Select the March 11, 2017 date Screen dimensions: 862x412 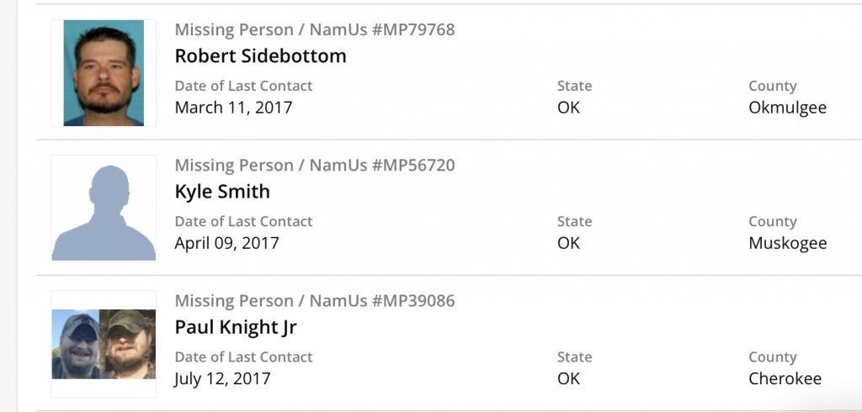(x=233, y=108)
